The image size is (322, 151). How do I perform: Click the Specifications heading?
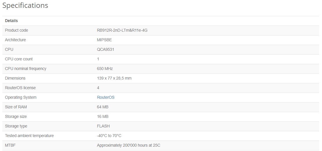click(x=25, y=6)
